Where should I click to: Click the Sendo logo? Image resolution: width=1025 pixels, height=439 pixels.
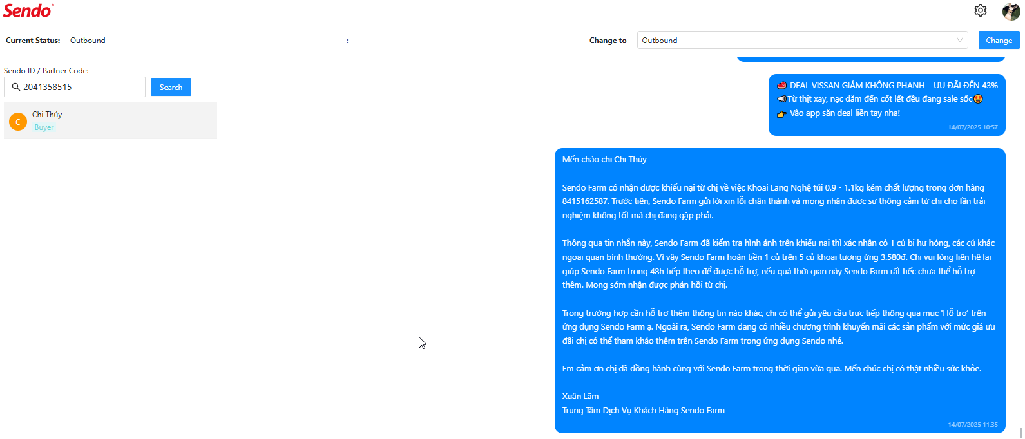click(x=28, y=11)
